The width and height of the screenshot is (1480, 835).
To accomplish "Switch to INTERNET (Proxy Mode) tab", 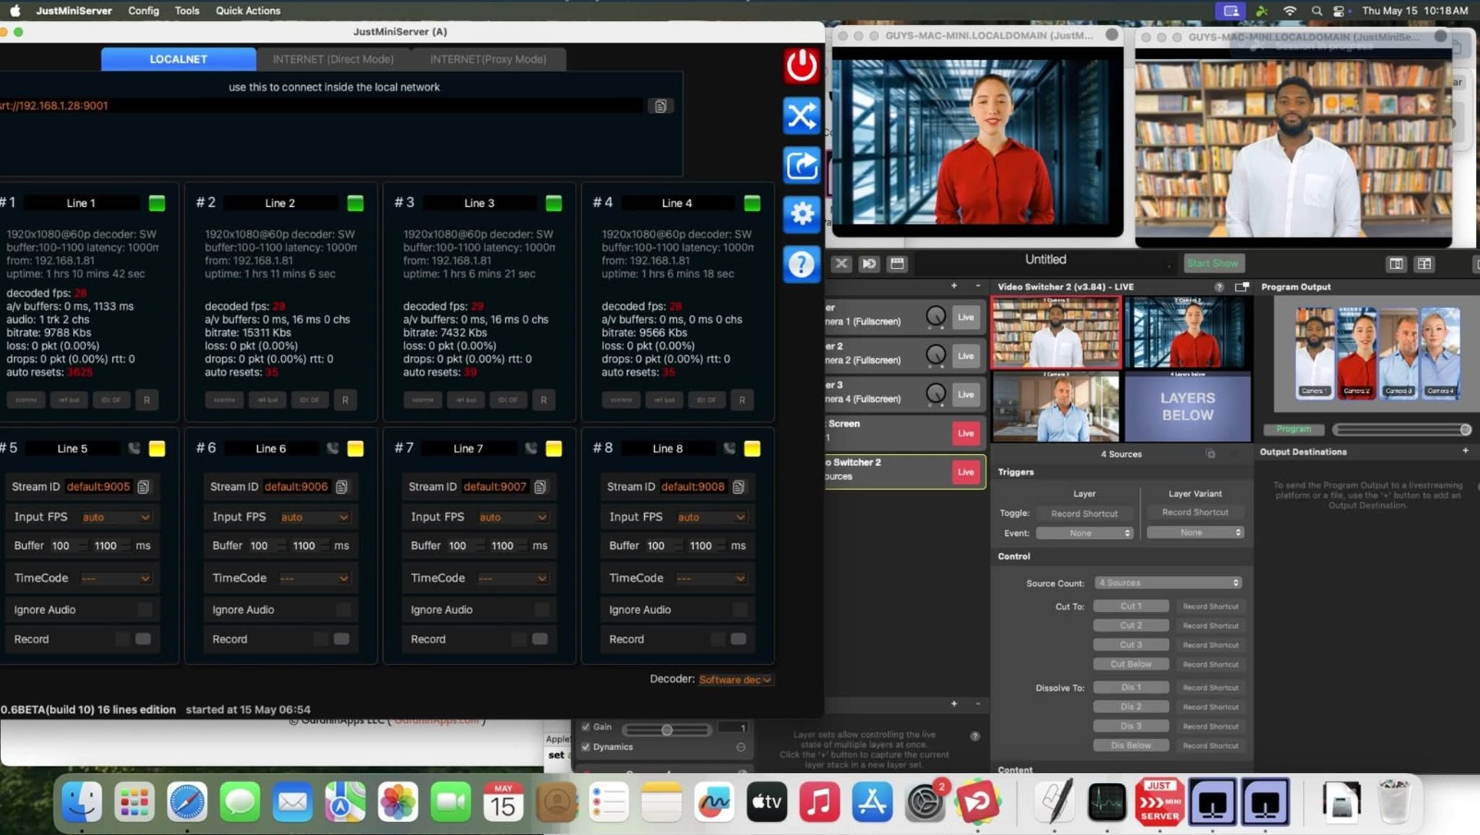I will tap(487, 59).
